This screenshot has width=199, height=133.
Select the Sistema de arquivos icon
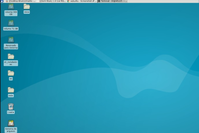pyautogui.click(x=11, y=123)
